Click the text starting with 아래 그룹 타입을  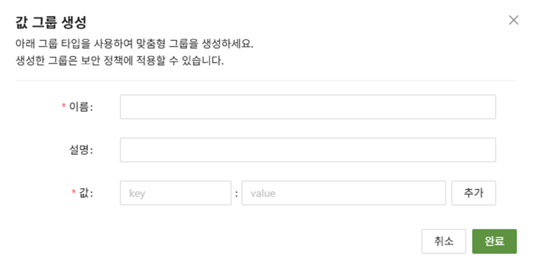(x=134, y=44)
